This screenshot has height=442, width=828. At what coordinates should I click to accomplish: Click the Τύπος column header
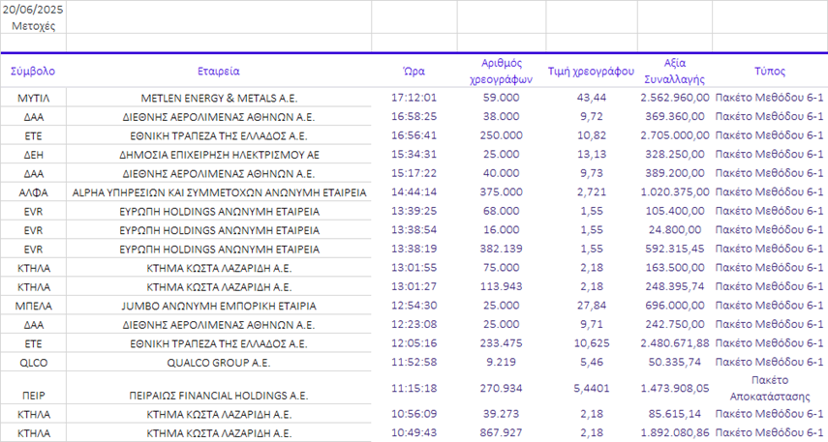coord(769,72)
